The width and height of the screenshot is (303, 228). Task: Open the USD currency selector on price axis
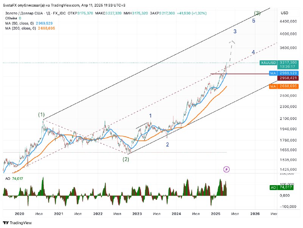click(284, 13)
